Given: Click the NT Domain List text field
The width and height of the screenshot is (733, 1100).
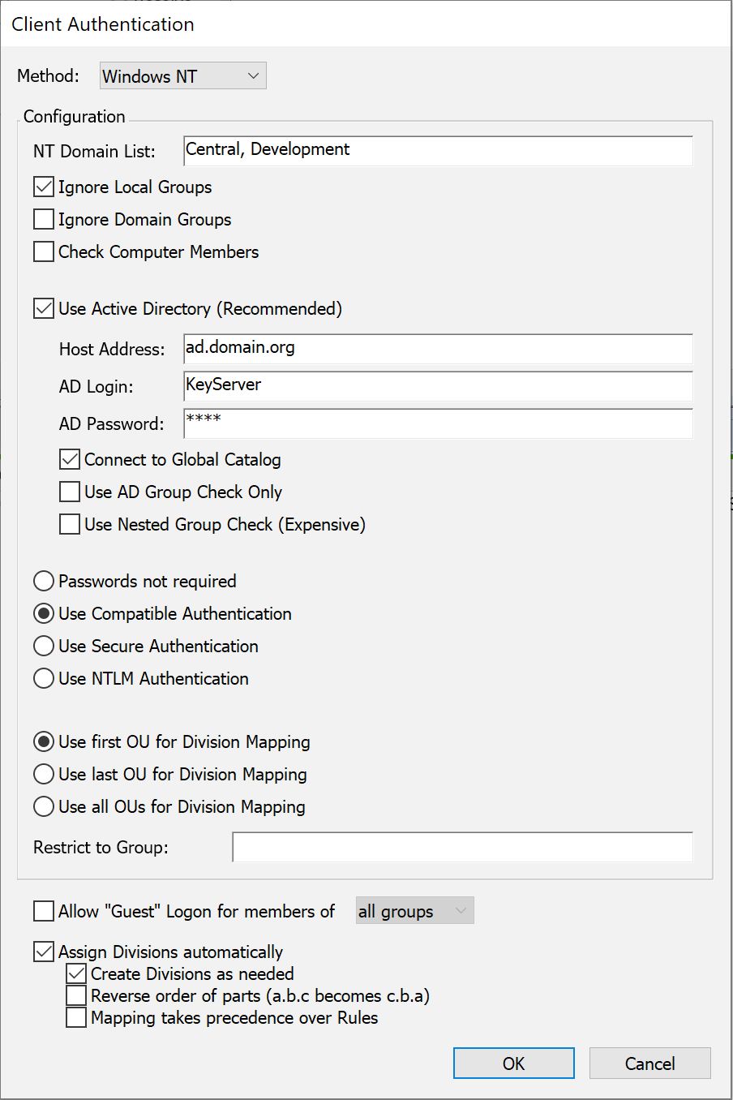Looking at the screenshot, I should [x=438, y=151].
